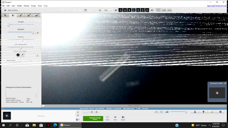Click the zoom navigator preview thumbnail
Viewport: 228px width, 128px height.
[217, 93]
